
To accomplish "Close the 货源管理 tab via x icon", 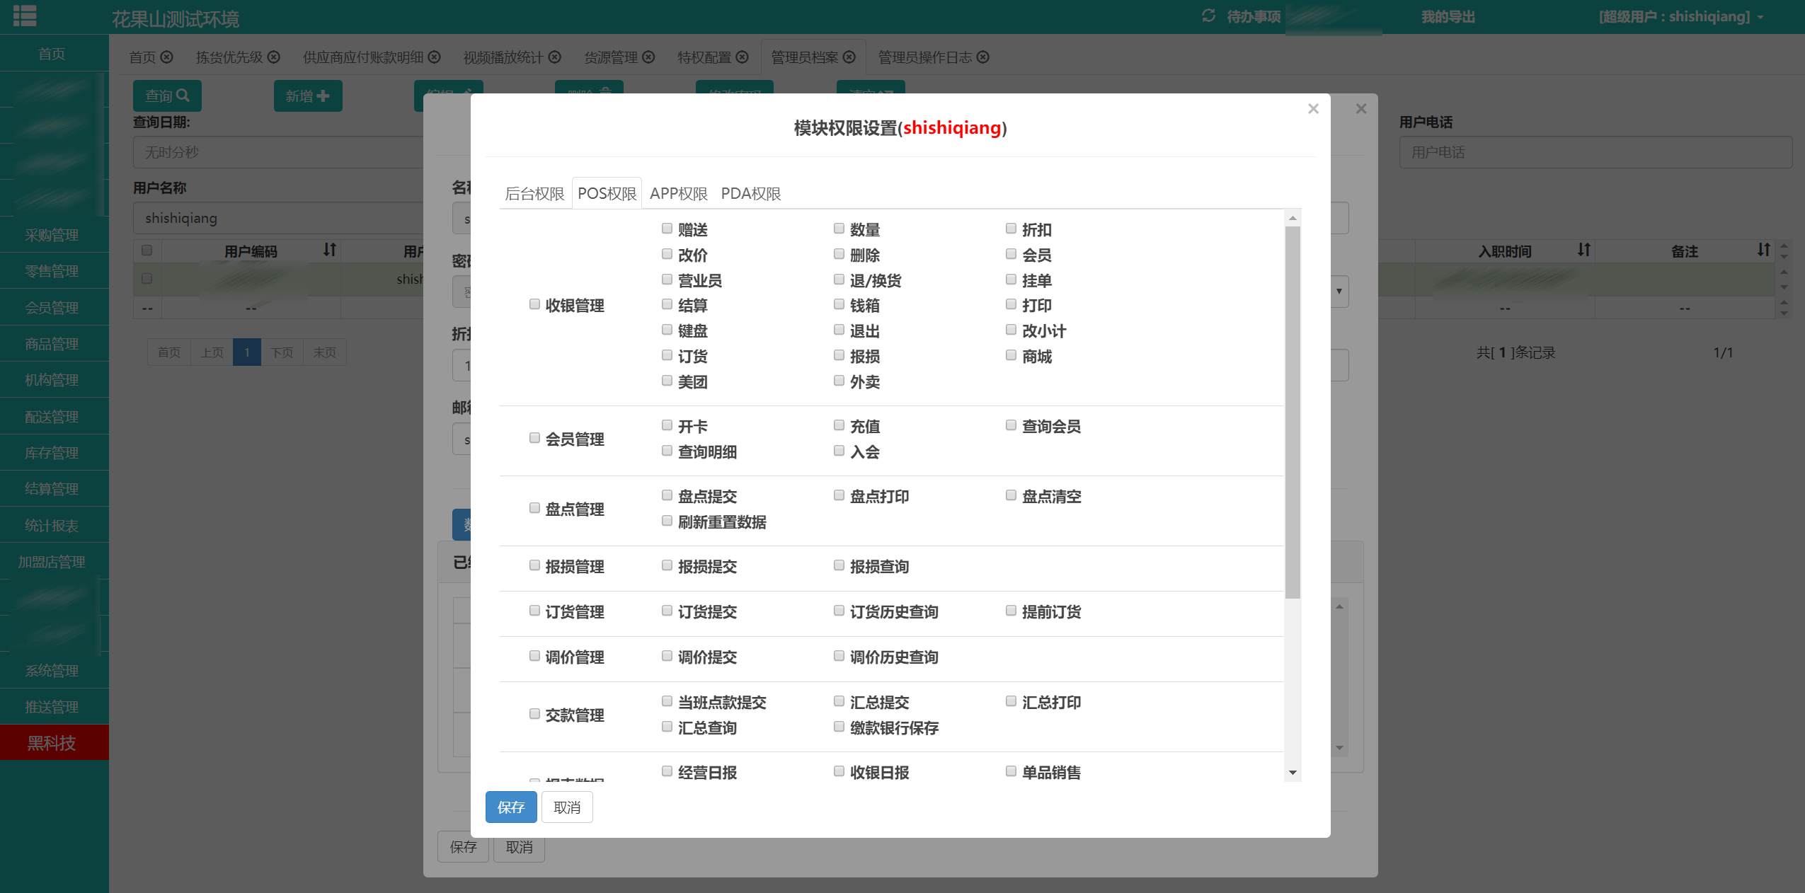I will [648, 57].
